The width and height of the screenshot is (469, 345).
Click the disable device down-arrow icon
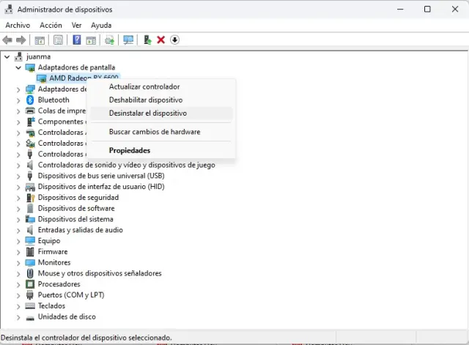coord(174,40)
